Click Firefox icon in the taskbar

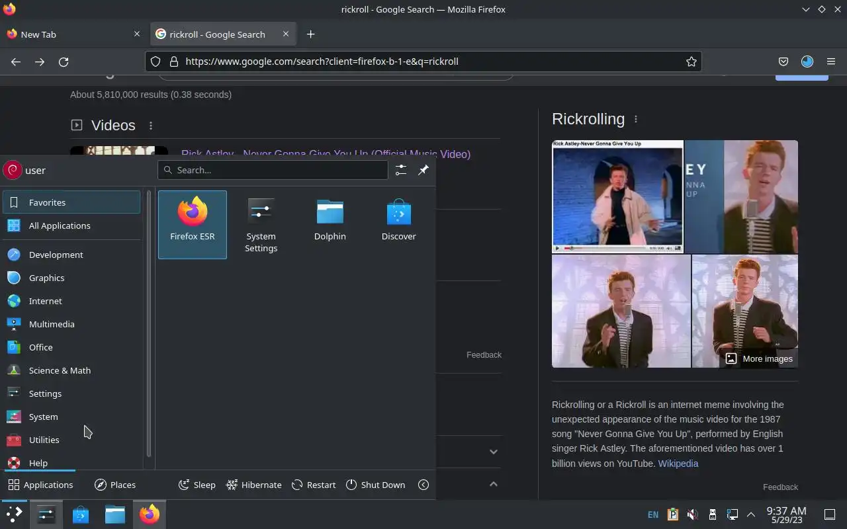(x=150, y=514)
